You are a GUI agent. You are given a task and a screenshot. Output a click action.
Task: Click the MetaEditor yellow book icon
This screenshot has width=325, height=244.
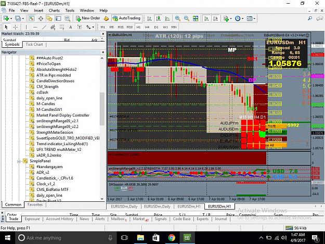click(x=106, y=18)
